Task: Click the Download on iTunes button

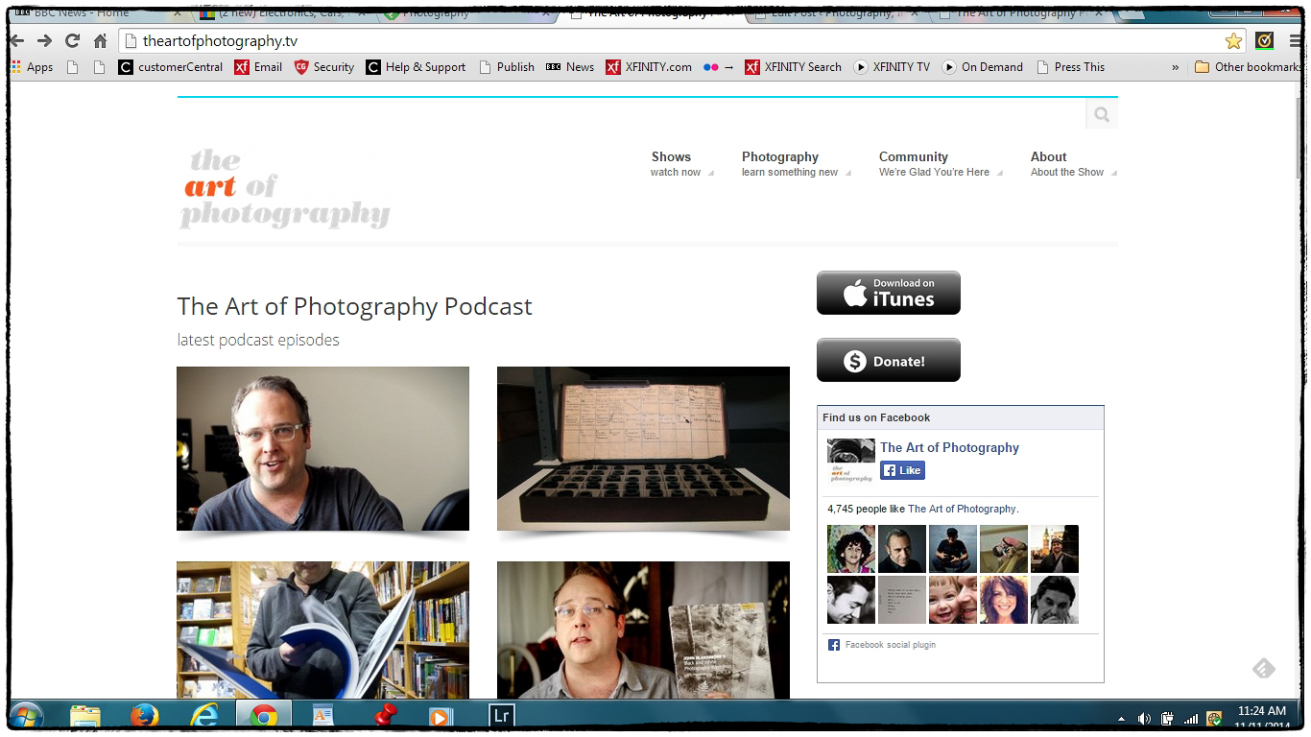Action: coord(888,293)
